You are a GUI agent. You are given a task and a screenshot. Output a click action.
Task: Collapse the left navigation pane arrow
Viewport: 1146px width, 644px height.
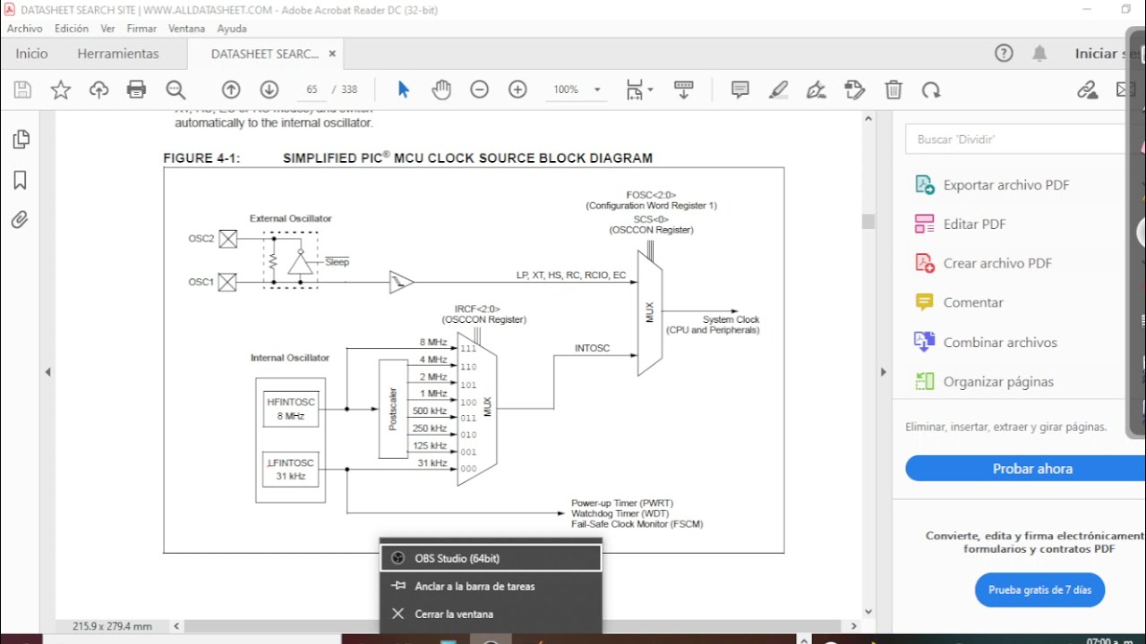click(x=48, y=372)
